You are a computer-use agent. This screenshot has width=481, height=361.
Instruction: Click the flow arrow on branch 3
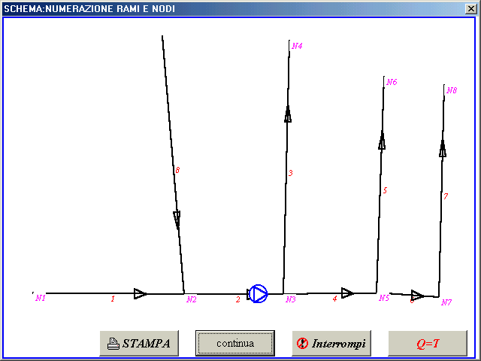(x=288, y=114)
